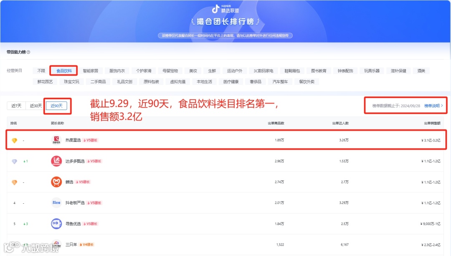
Task: Select the 近90天 time range
Action: [x=56, y=106]
